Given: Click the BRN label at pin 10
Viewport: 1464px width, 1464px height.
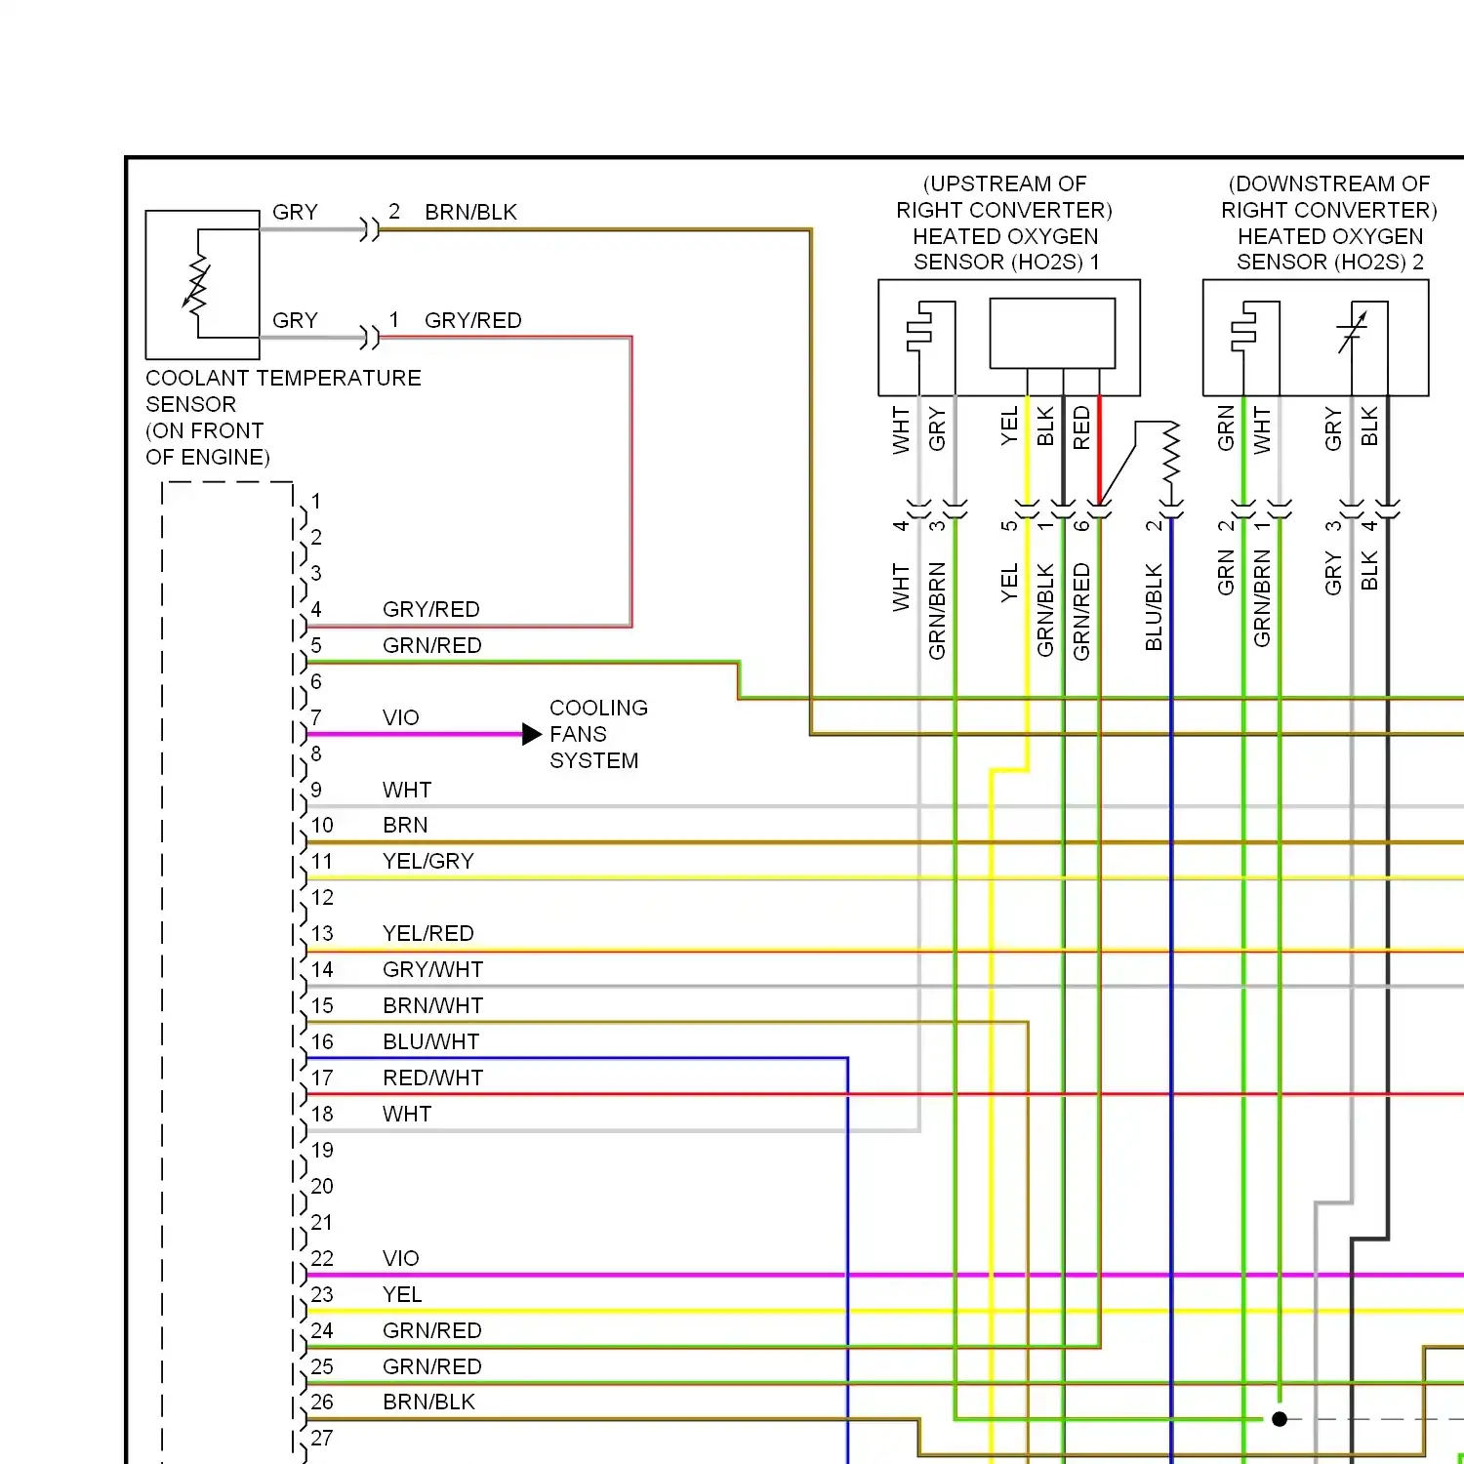Looking at the screenshot, I should coord(405,825).
